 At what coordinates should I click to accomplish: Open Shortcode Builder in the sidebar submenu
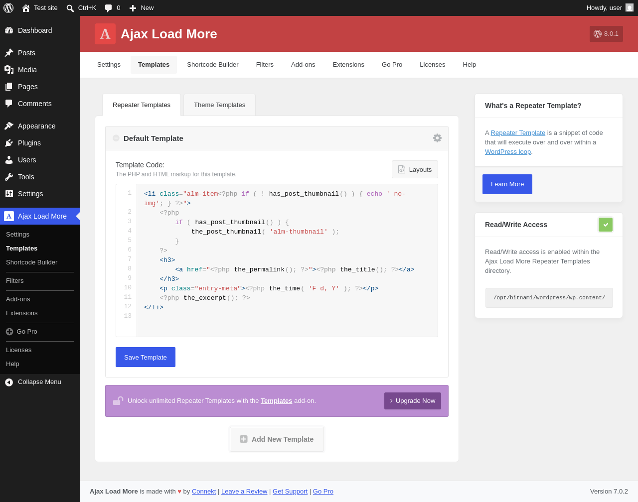[32, 262]
